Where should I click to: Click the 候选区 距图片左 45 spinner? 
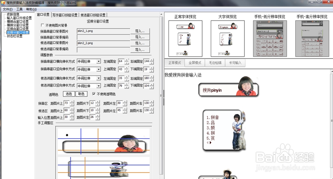122,110
